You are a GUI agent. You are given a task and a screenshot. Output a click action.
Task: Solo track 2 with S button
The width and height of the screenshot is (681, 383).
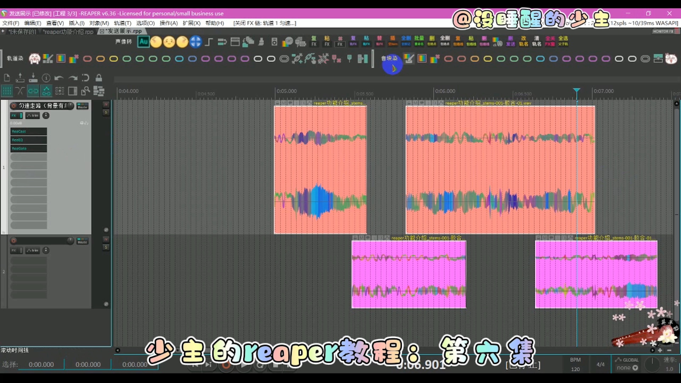pos(106,247)
